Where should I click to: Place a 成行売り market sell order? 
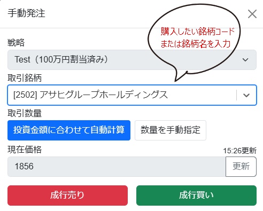tap(67, 196)
